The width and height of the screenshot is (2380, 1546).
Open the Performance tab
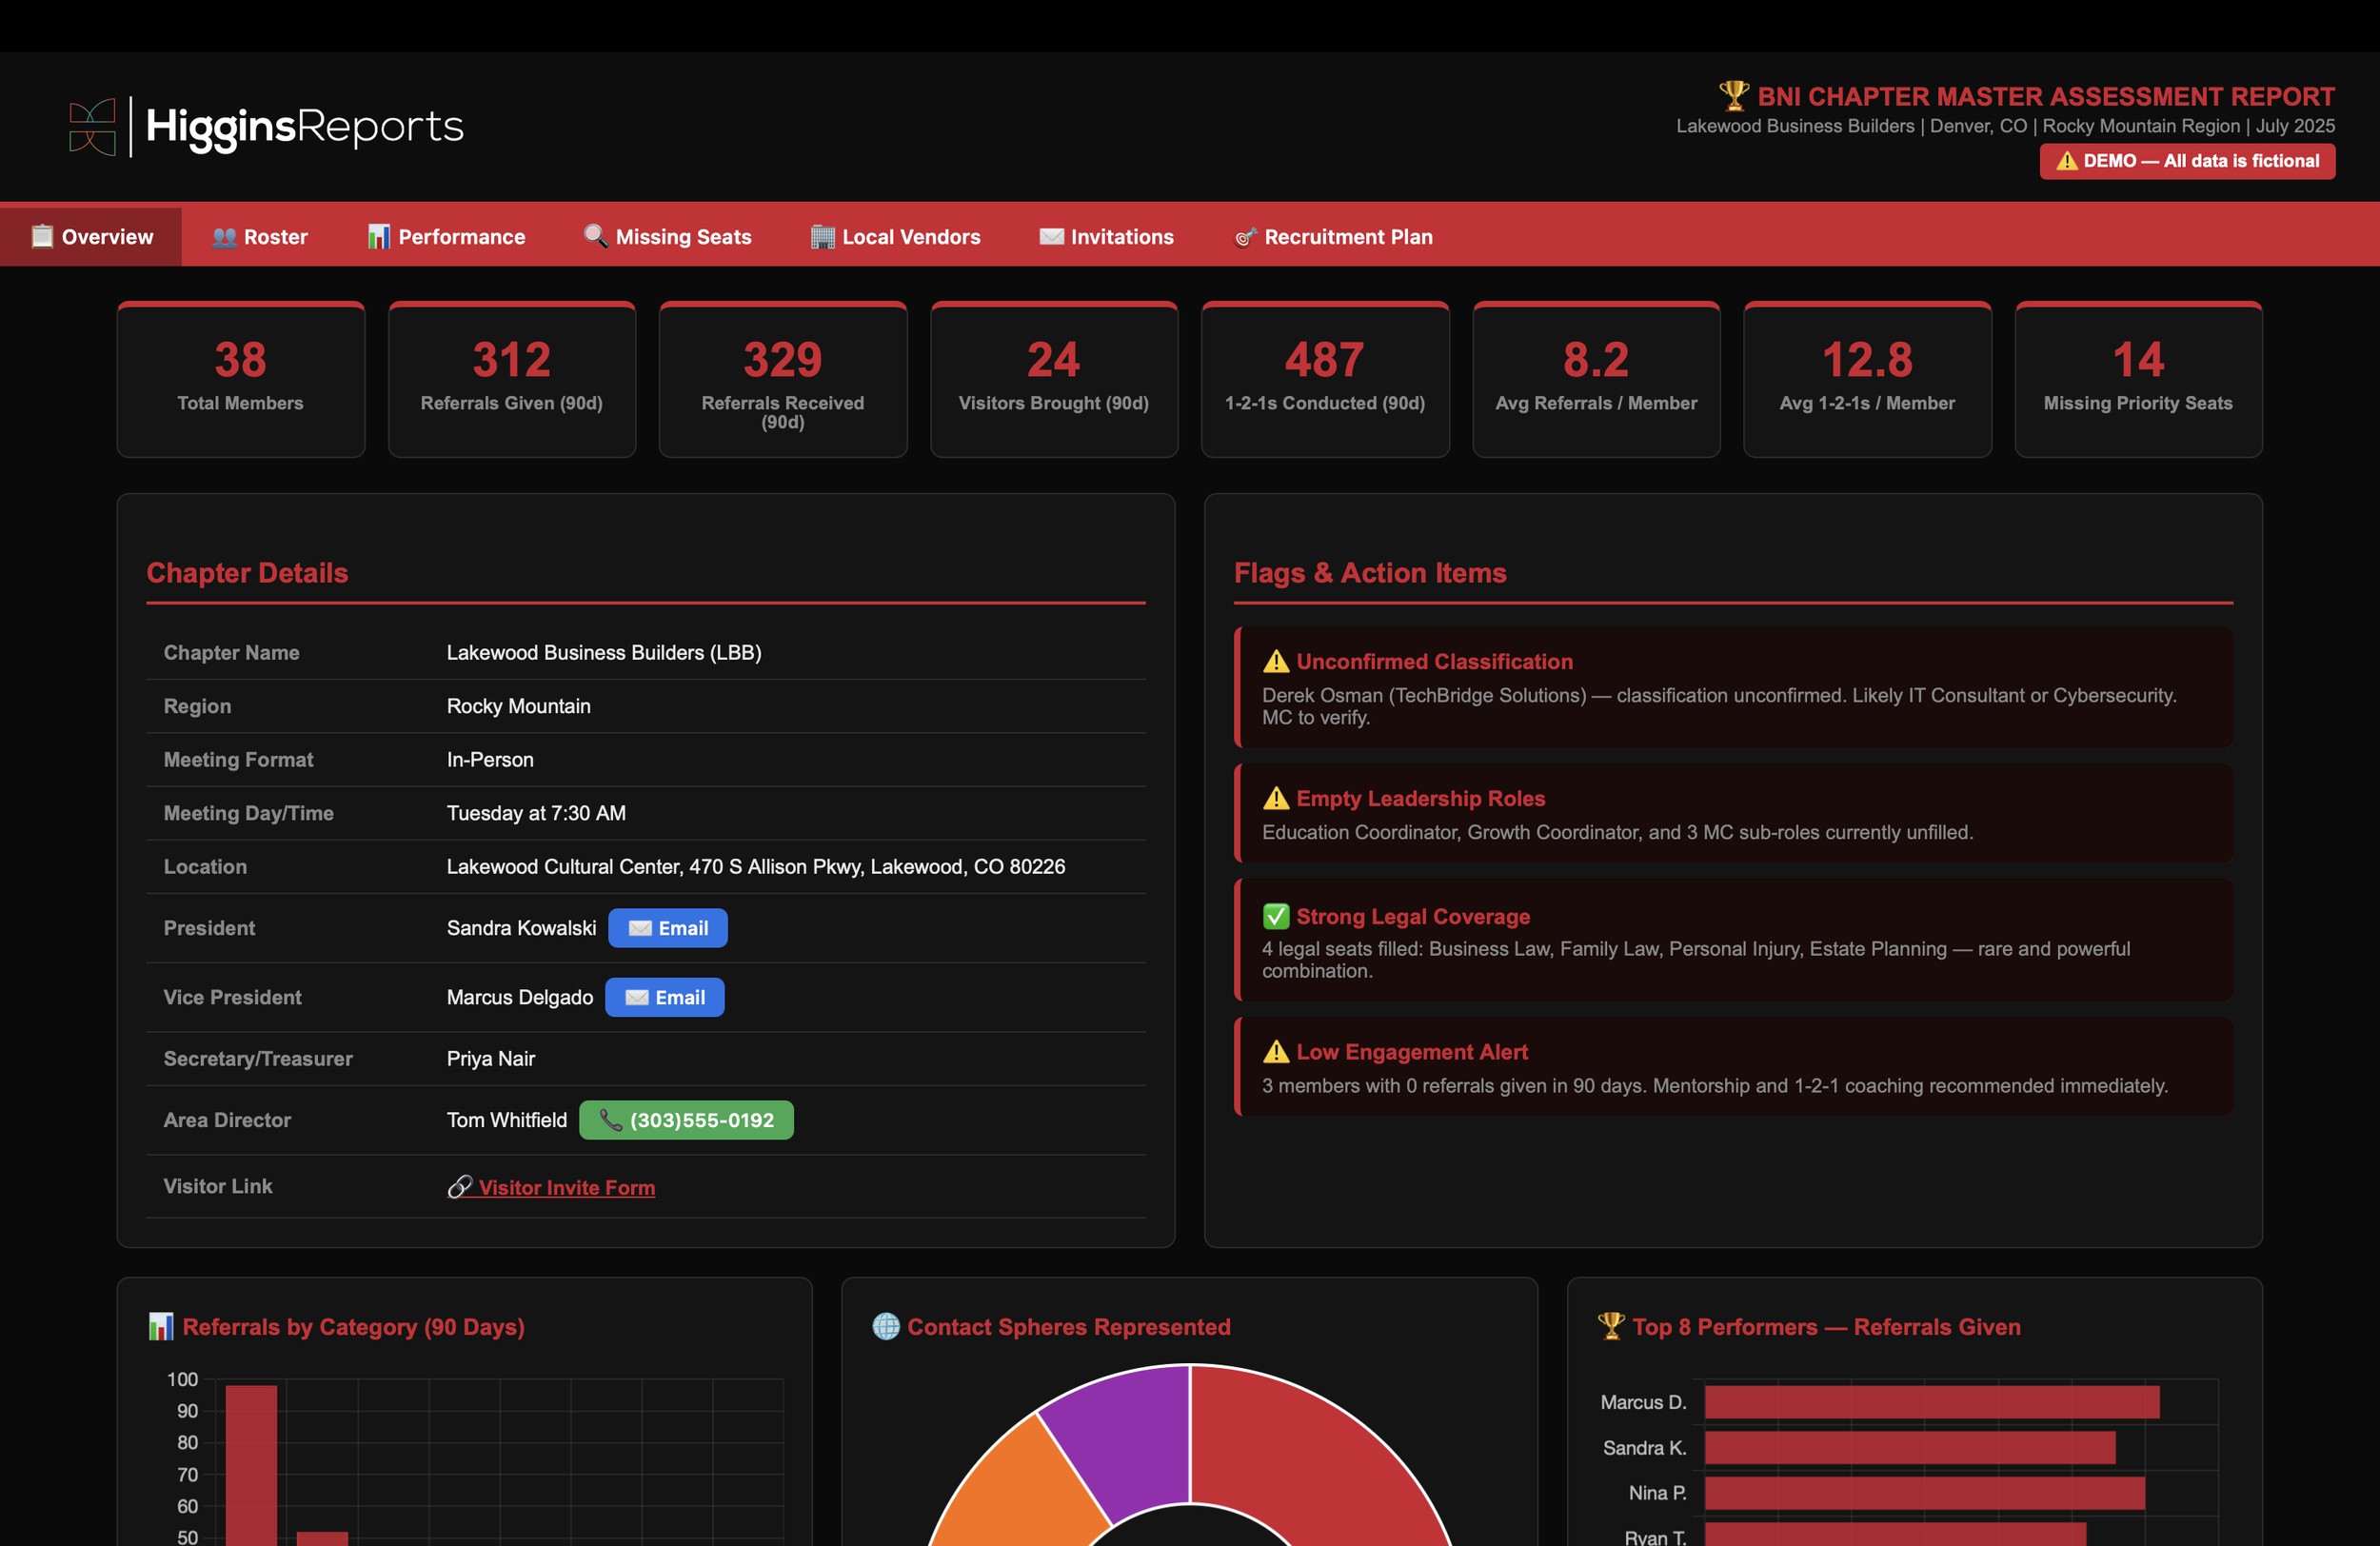tap(446, 237)
